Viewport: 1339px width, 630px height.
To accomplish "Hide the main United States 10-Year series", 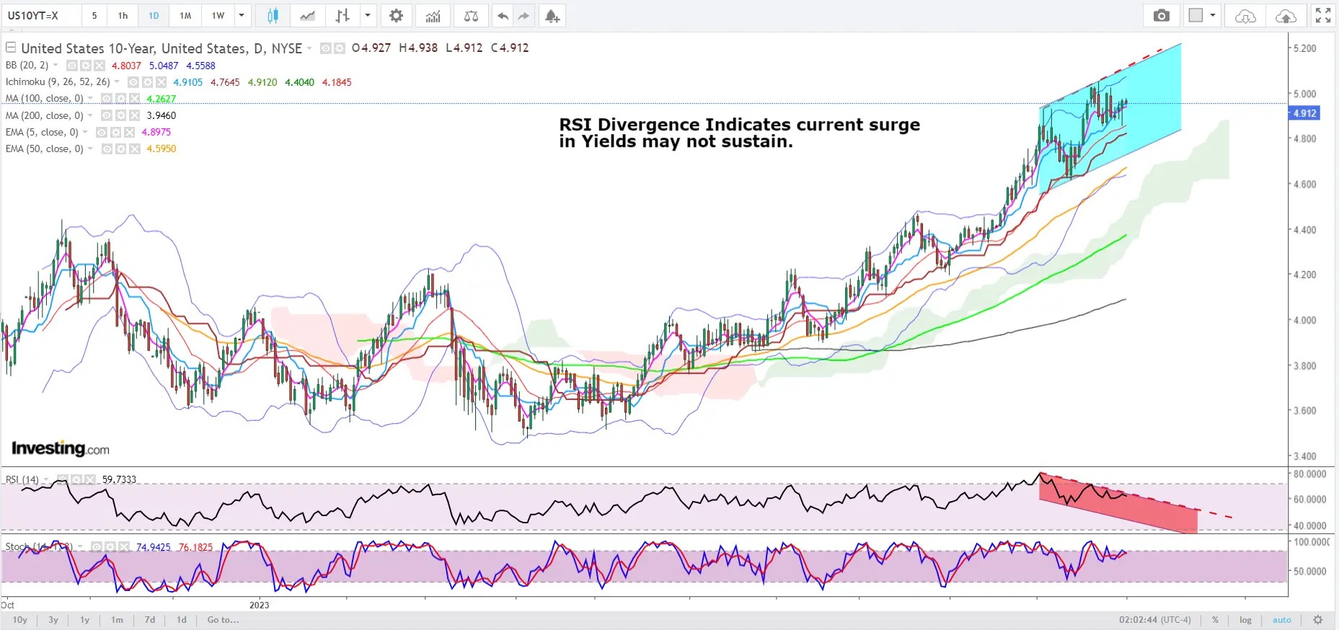I will [x=325, y=48].
